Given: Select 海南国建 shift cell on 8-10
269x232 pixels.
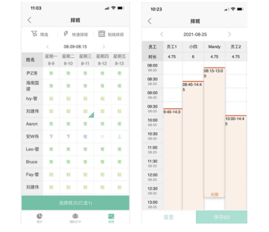Looking at the screenshot, I should click(68, 86).
